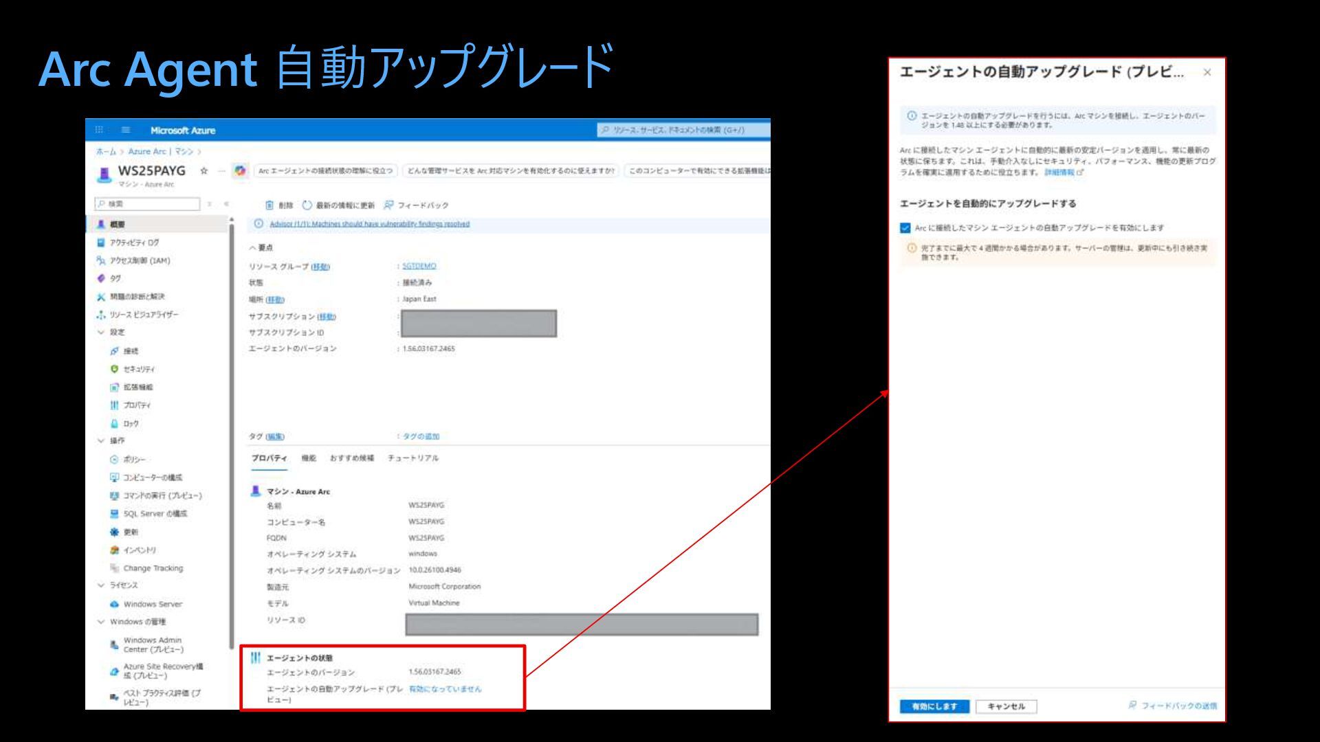Click the どんな管理サービス suggestion chip
1320x742 pixels.
tap(511, 170)
